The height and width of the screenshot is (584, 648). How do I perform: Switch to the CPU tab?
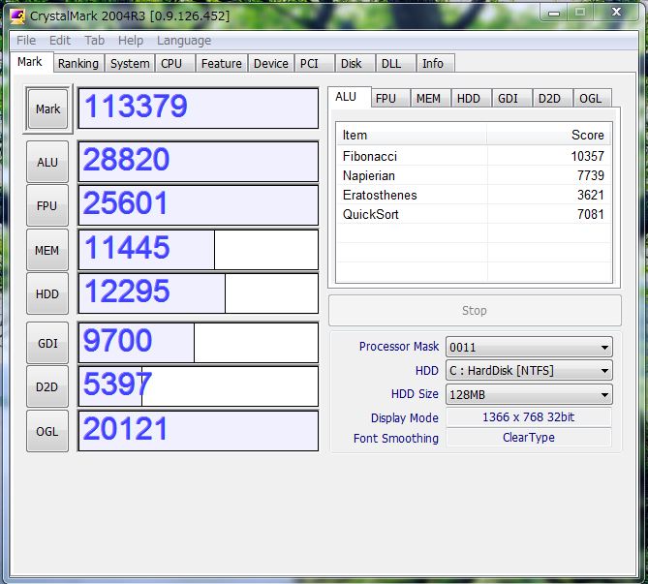click(x=171, y=64)
